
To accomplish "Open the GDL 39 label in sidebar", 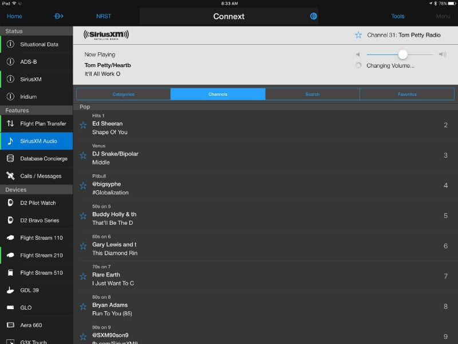I will coord(30,290).
